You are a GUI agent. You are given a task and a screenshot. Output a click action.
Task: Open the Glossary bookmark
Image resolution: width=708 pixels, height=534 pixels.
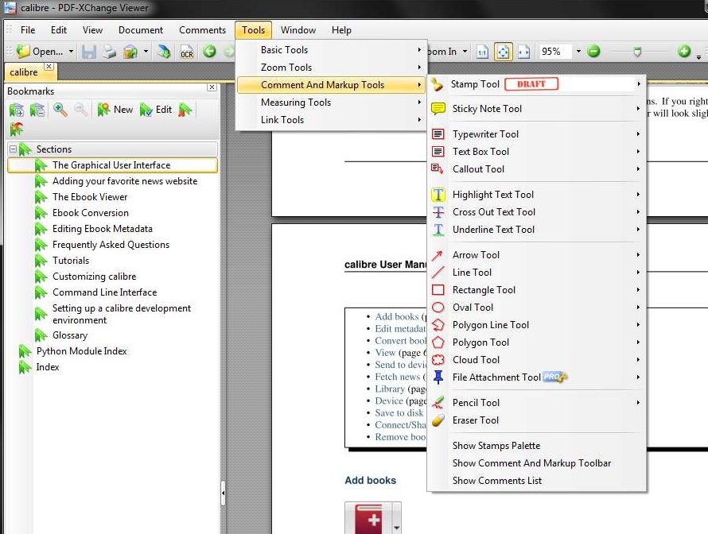click(x=70, y=335)
